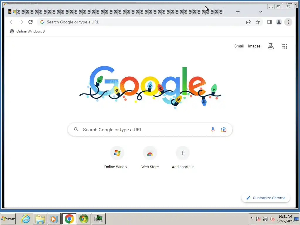Open the network tray icon
Screen dimensions: 300x225
pyautogui.click(x=265, y=219)
